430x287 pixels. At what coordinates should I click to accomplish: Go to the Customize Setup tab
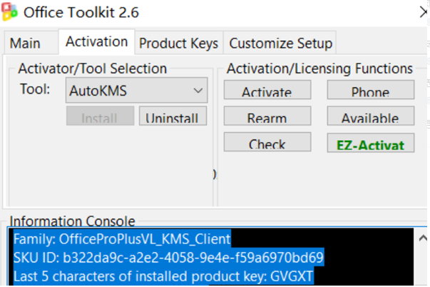(280, 43)
